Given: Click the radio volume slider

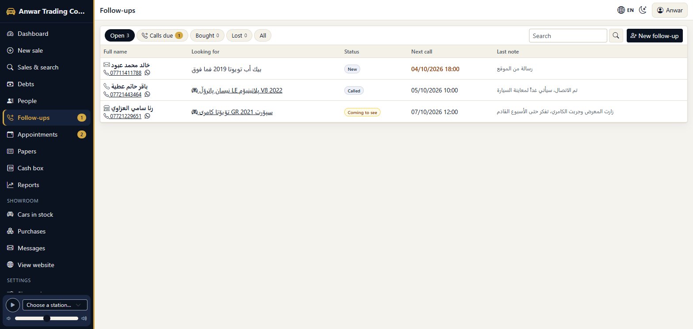Looking at the screenshot, I should 46,318.
